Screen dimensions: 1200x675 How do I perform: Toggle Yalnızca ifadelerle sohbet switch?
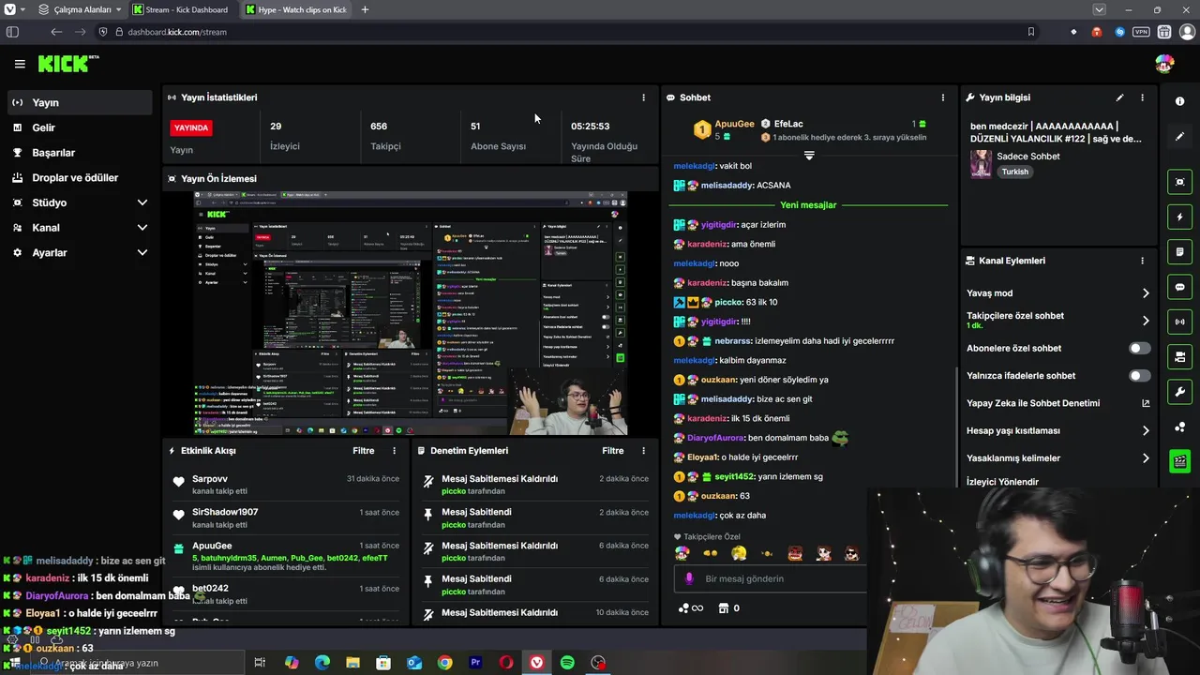(x=1139, y=376)
